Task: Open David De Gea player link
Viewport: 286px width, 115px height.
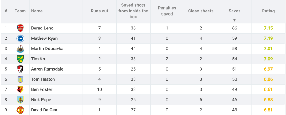Action: [44, 110]
